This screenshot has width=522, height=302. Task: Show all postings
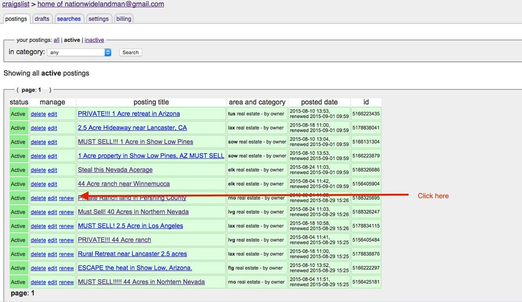(56, 40)
